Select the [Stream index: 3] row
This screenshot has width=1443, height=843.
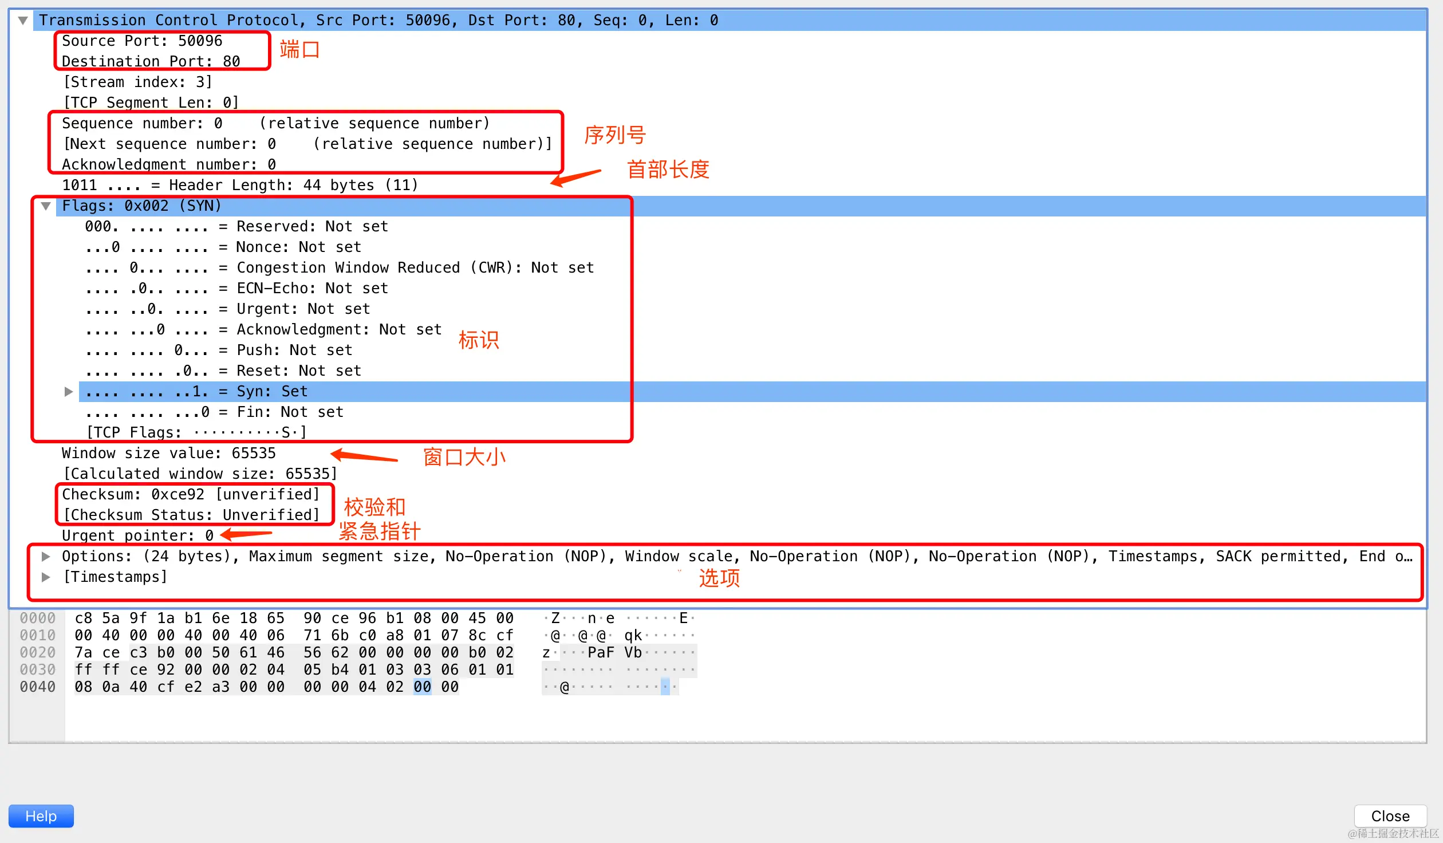(137, 82)
